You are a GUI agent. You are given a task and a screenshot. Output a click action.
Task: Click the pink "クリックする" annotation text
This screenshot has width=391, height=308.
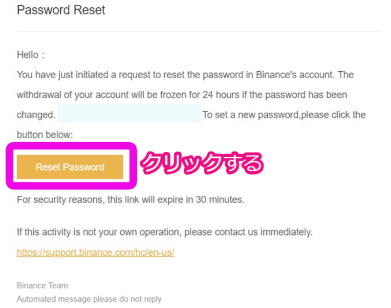[x=202, y=164]
